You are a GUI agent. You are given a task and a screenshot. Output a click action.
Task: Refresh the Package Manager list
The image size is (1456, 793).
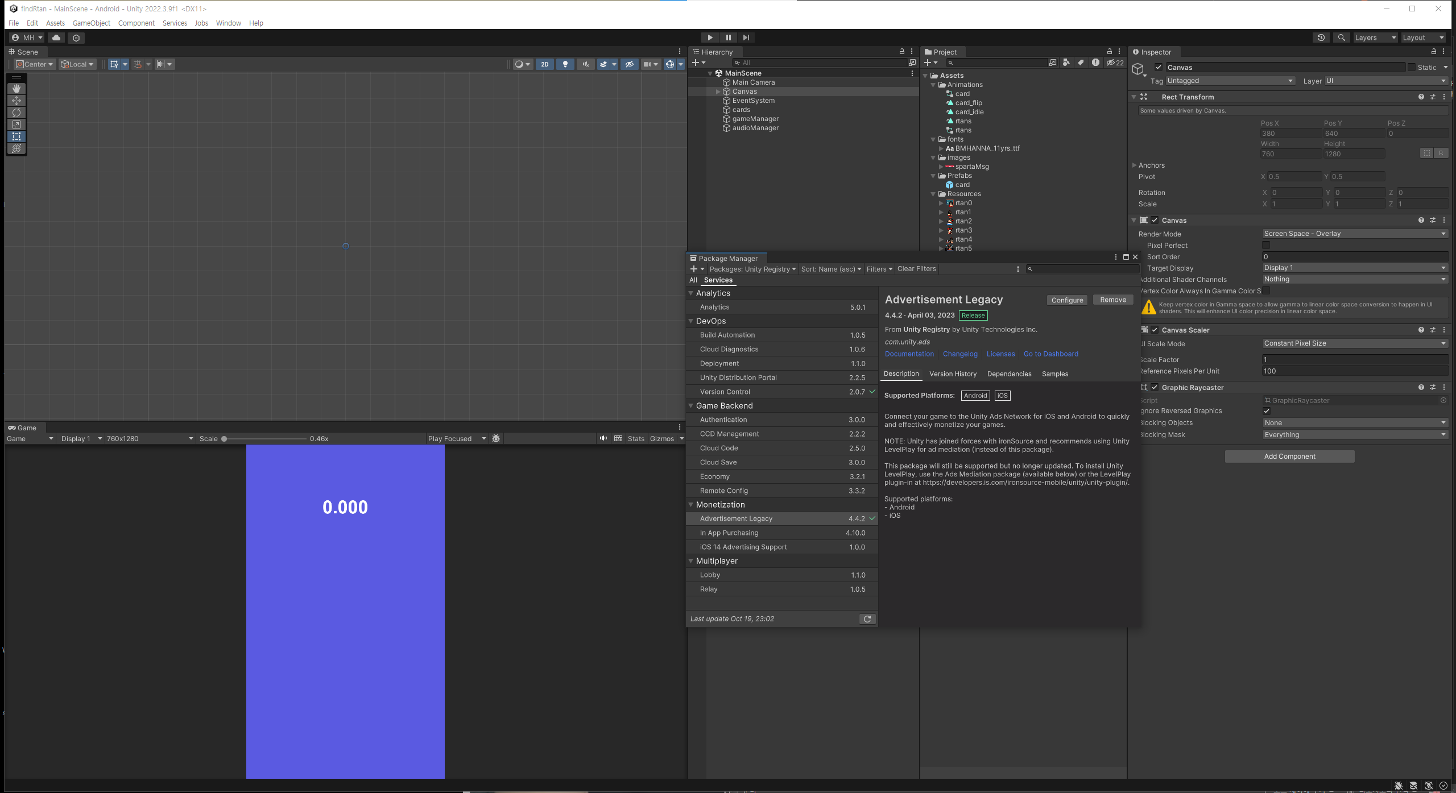[867, 619]
